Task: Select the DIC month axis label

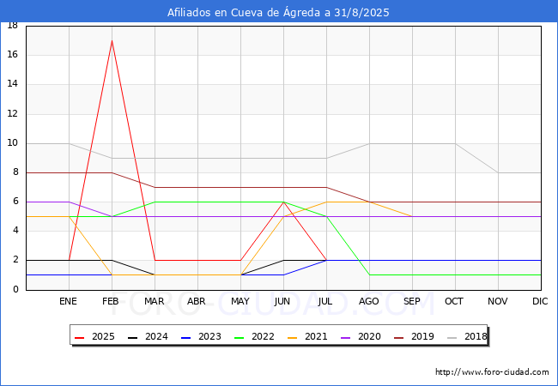Action: (x=540, y=301)
